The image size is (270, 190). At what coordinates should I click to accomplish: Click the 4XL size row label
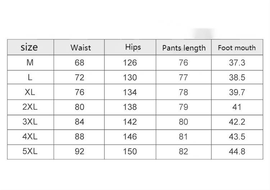click(30, 136)
